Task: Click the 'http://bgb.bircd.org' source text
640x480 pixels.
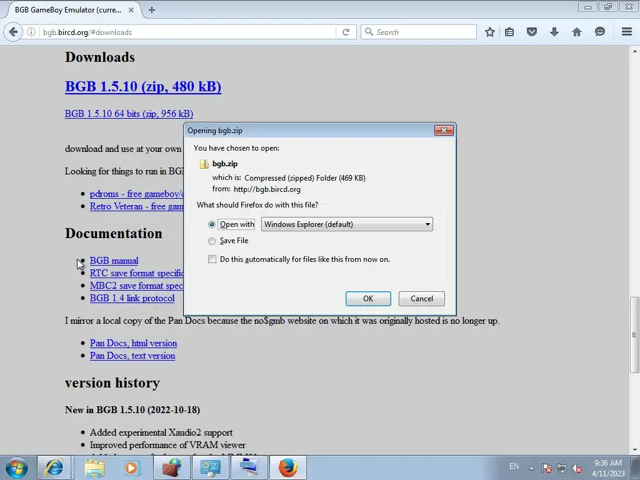Action: click(x=267, y=189)
